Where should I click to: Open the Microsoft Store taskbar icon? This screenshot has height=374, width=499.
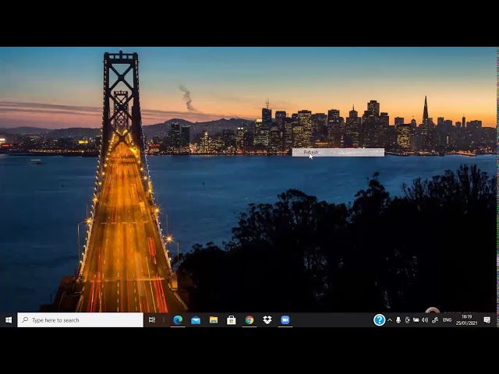click(232, 319)
